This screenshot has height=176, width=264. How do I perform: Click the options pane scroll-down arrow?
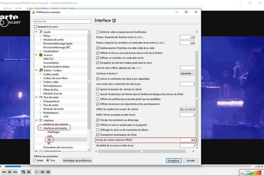pyautogui.click(x=197, y=148)
